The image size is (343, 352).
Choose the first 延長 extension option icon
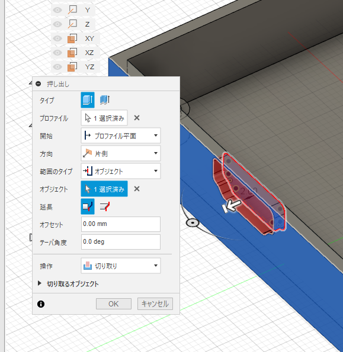(88, 206)
